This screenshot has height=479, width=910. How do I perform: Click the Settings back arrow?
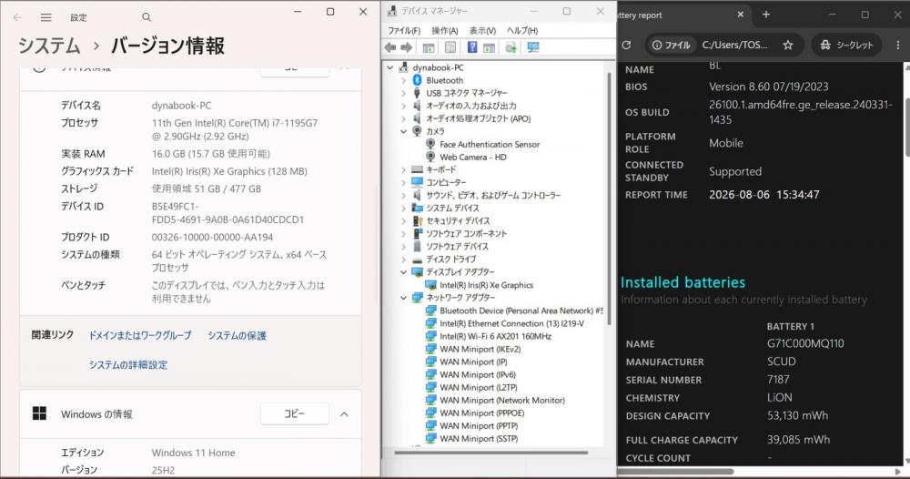[x=17, y=17]
